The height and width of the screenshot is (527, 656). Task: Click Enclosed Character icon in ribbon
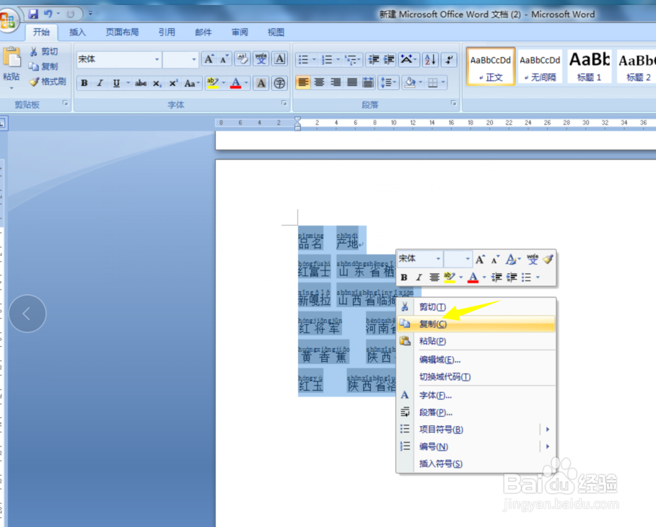(x=279, y=83)
